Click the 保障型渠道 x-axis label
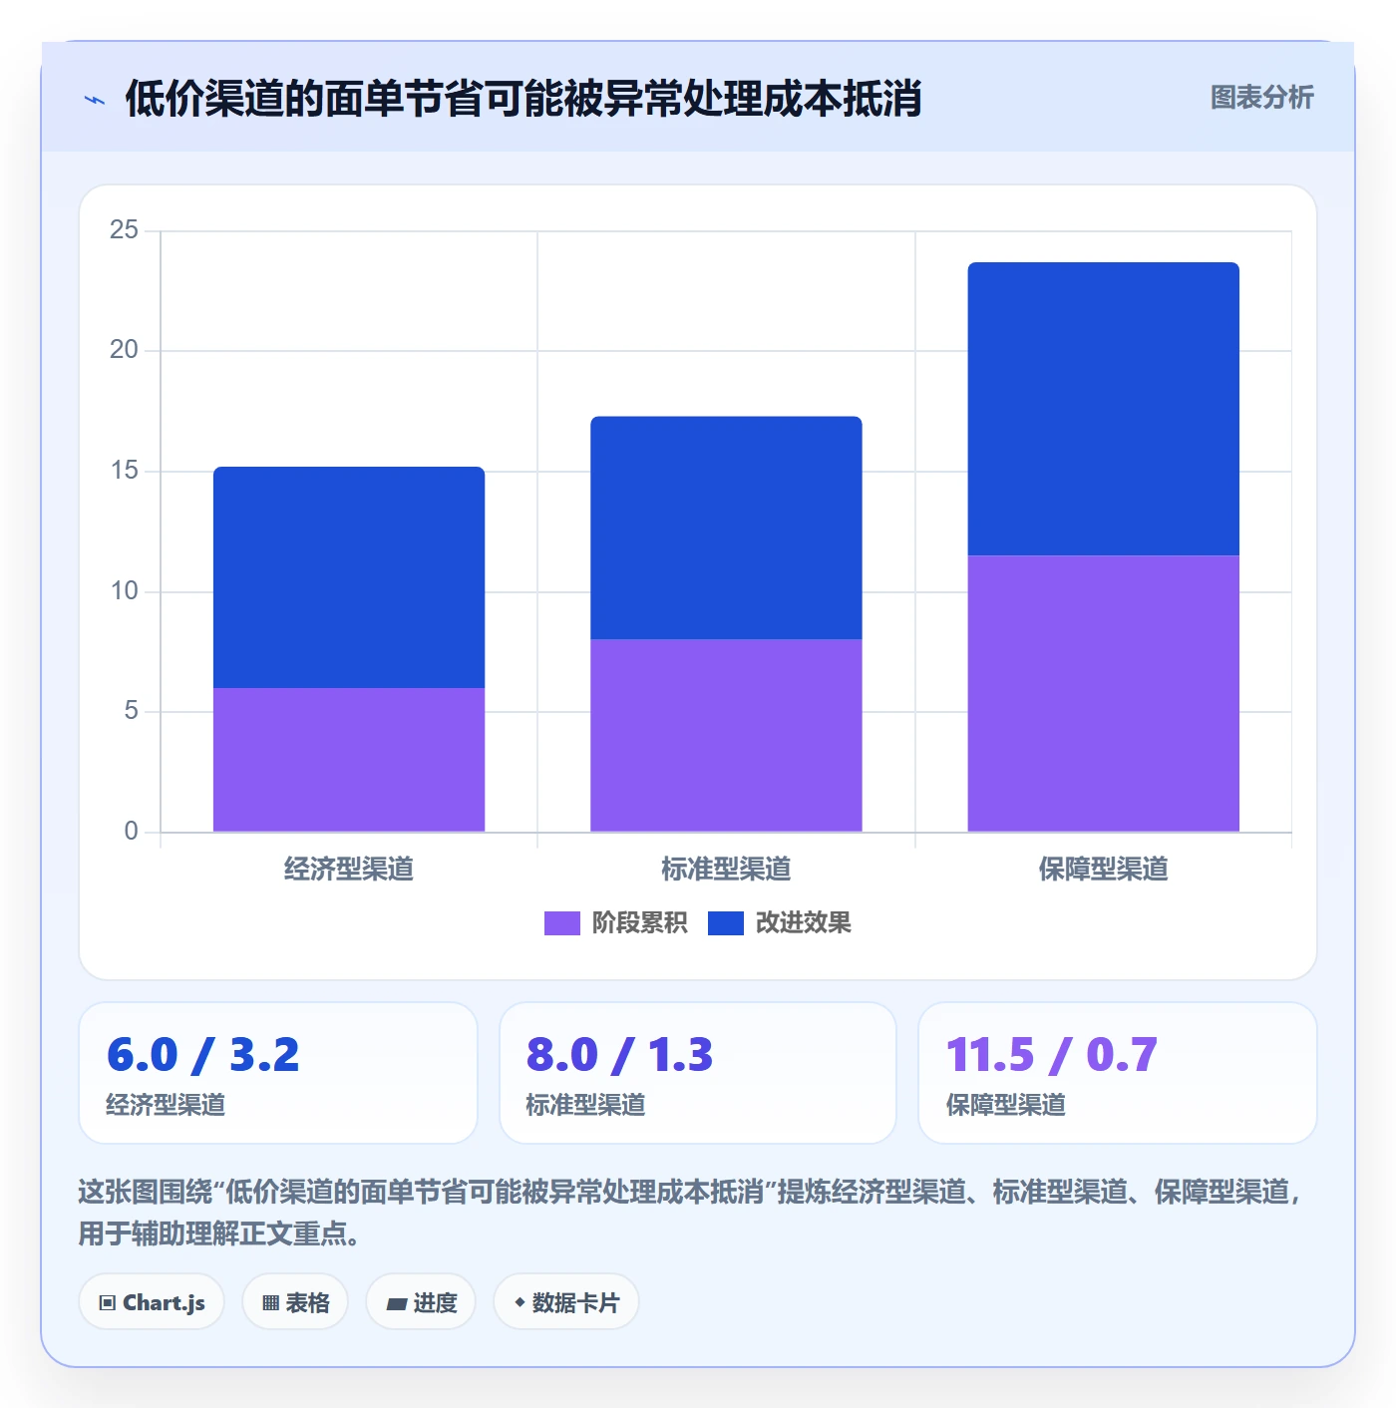 1103,869
